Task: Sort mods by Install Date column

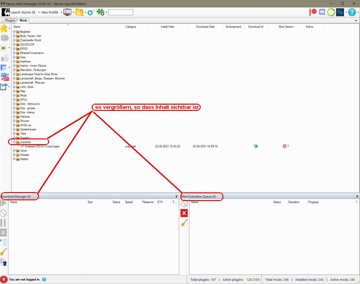Action: pos(167,27)
